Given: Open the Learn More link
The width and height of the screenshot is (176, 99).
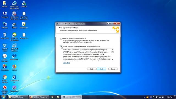Looking at the screenshot, I should tap(66, 63).
